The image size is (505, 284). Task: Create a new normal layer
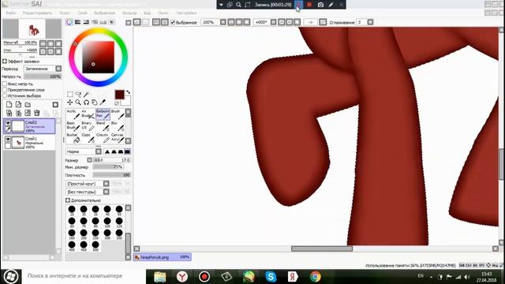(9, 104)
